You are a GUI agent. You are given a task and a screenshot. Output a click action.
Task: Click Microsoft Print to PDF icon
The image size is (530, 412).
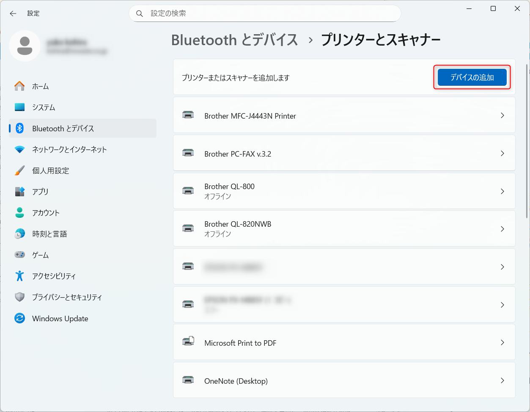coord(188,342)
